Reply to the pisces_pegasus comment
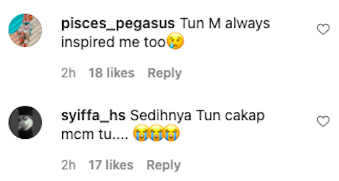 click(x=164, y=73)
